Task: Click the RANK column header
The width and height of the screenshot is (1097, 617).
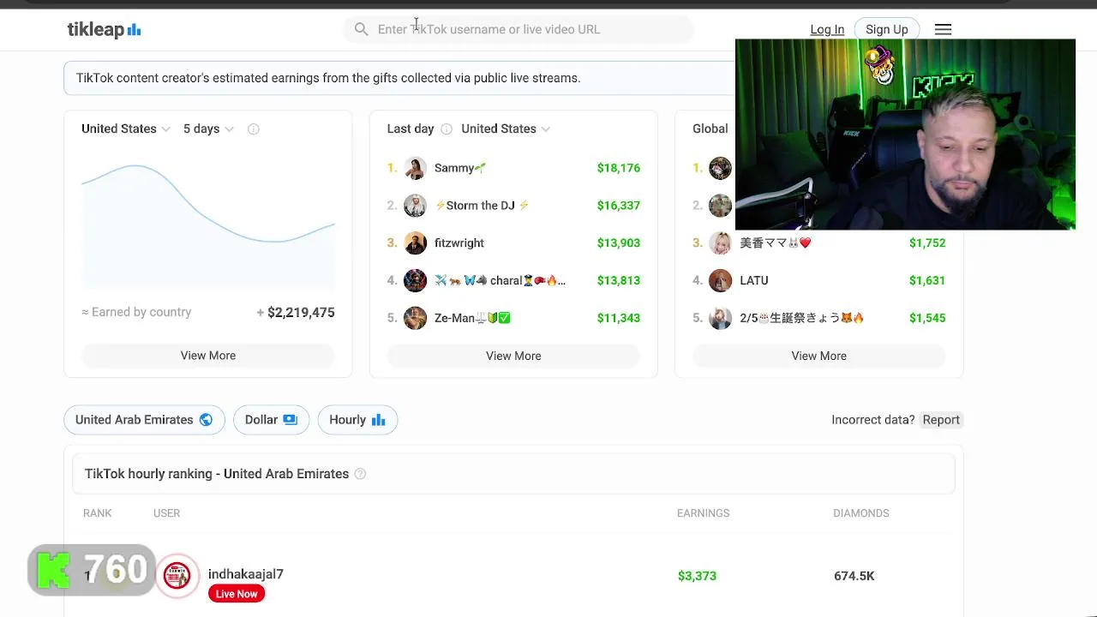Action: tap(98, 513)
